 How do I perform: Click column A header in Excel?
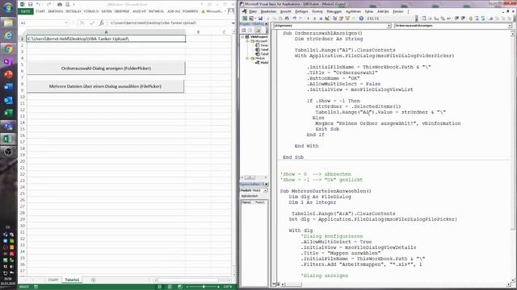106,32
